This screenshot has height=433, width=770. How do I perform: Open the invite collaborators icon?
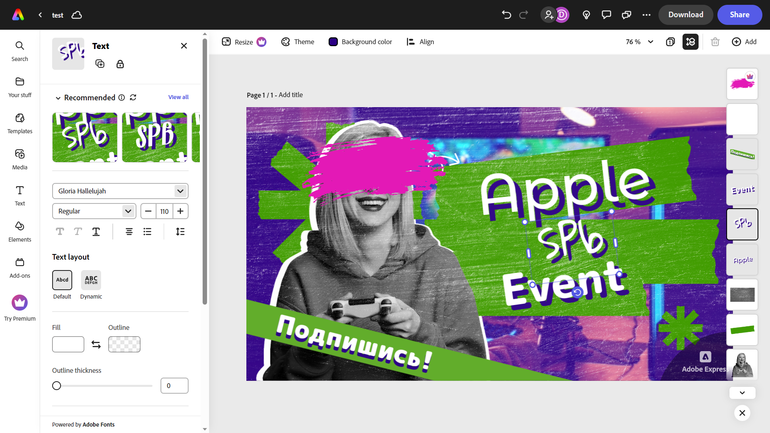[549, 15]
